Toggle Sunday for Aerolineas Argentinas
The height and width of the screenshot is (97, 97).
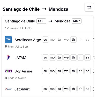point(45,40)
